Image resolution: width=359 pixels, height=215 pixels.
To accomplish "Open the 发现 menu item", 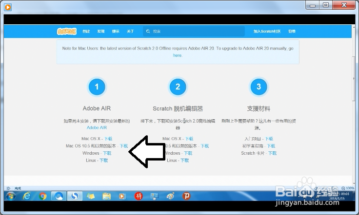I will [x=101, y=31].
